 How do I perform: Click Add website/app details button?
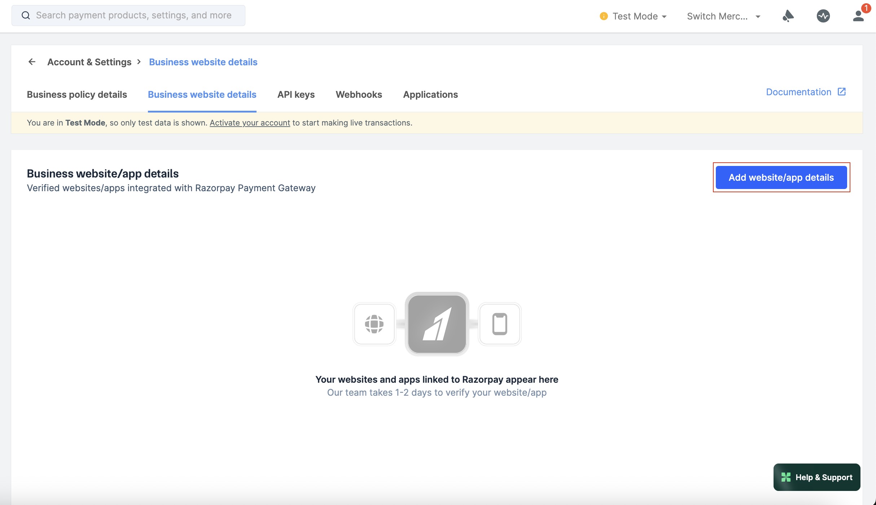click(781, 177)
